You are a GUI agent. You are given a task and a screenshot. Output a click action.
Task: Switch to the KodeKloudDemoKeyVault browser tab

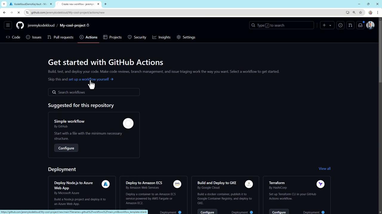click(x=30, y=4)
